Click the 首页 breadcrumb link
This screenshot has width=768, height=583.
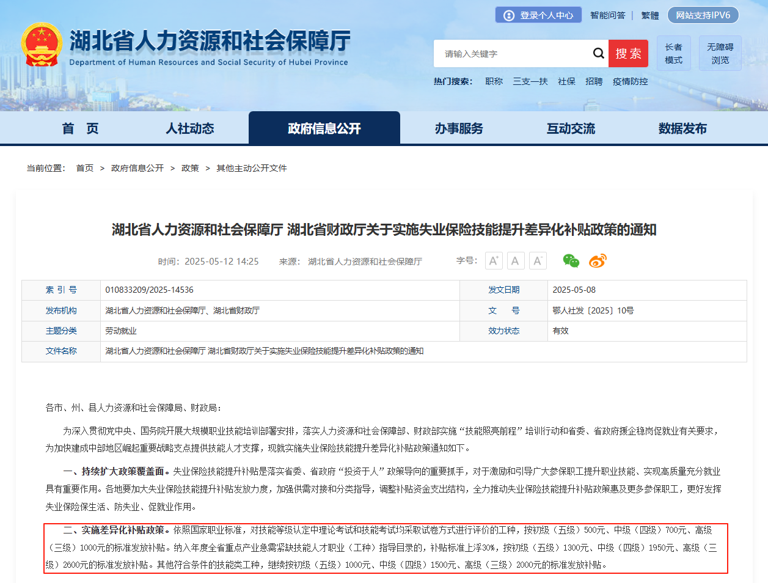point(85,168)
